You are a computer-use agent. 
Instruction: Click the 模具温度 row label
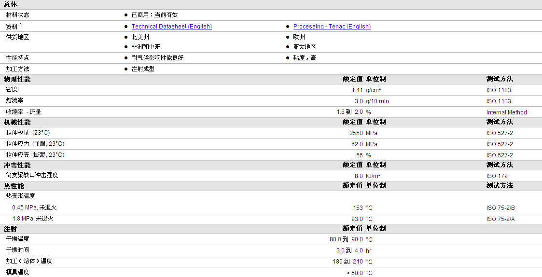click(x=17, y=272)
